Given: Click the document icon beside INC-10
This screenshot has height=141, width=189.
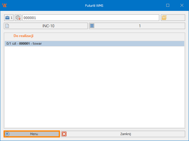Looking at the screenshot, I should coord(7,26).
